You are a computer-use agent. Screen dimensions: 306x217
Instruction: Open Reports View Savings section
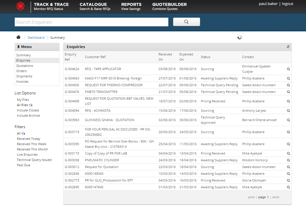(131, 6)
